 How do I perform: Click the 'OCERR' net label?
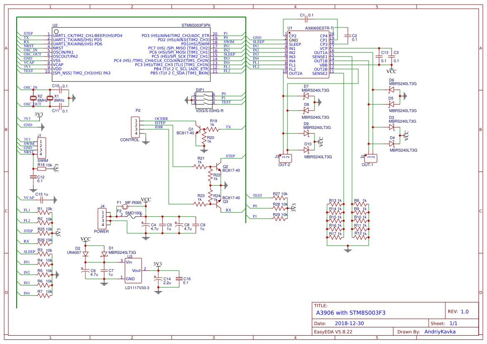point(161,118)
